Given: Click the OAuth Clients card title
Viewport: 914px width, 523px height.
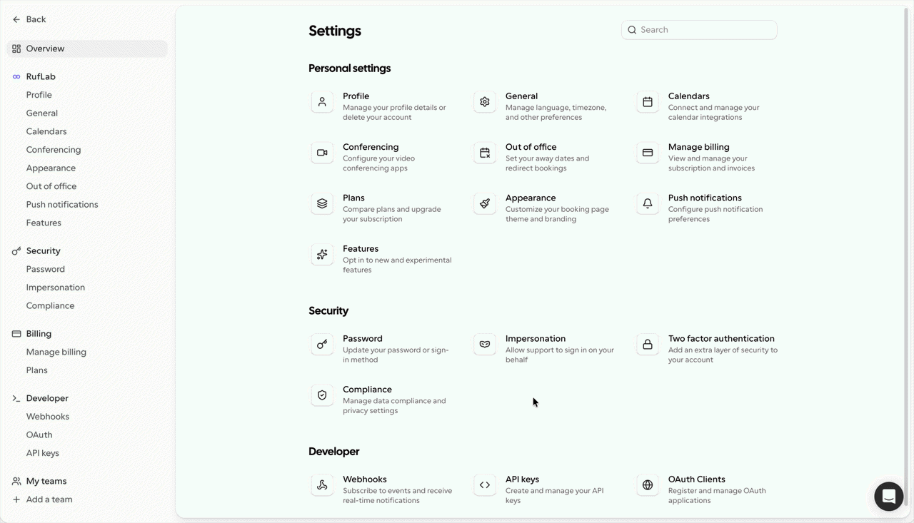Looking at the screenshot, I should pyautogui.click(x=697, y=479).
